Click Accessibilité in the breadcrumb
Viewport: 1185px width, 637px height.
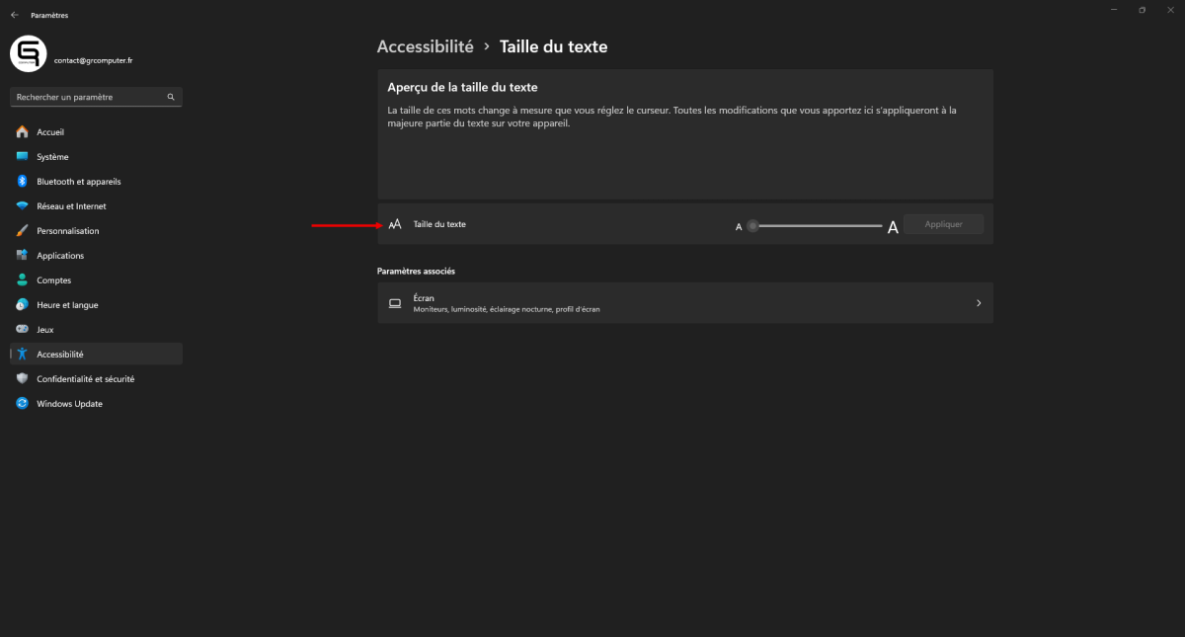coord(426,46)
